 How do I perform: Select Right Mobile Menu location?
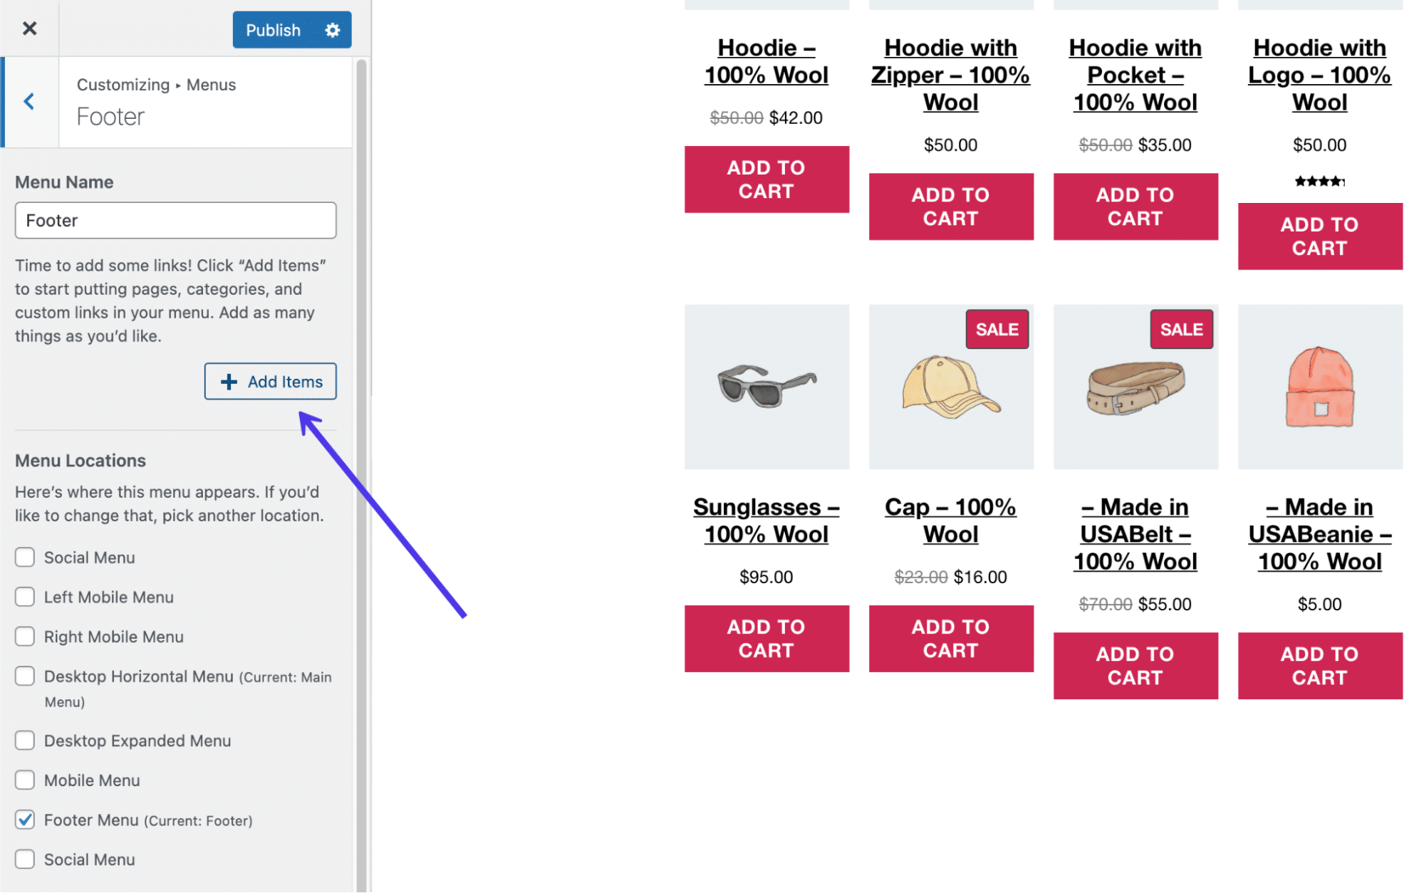click(x=25, y=637)
